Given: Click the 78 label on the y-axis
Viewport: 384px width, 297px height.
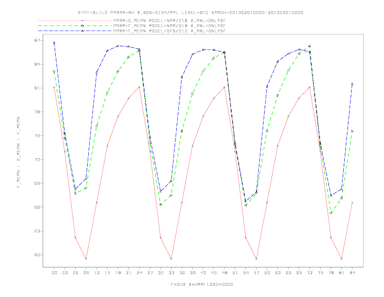Looking at the screenshot, I should click(x=37, y=112).
